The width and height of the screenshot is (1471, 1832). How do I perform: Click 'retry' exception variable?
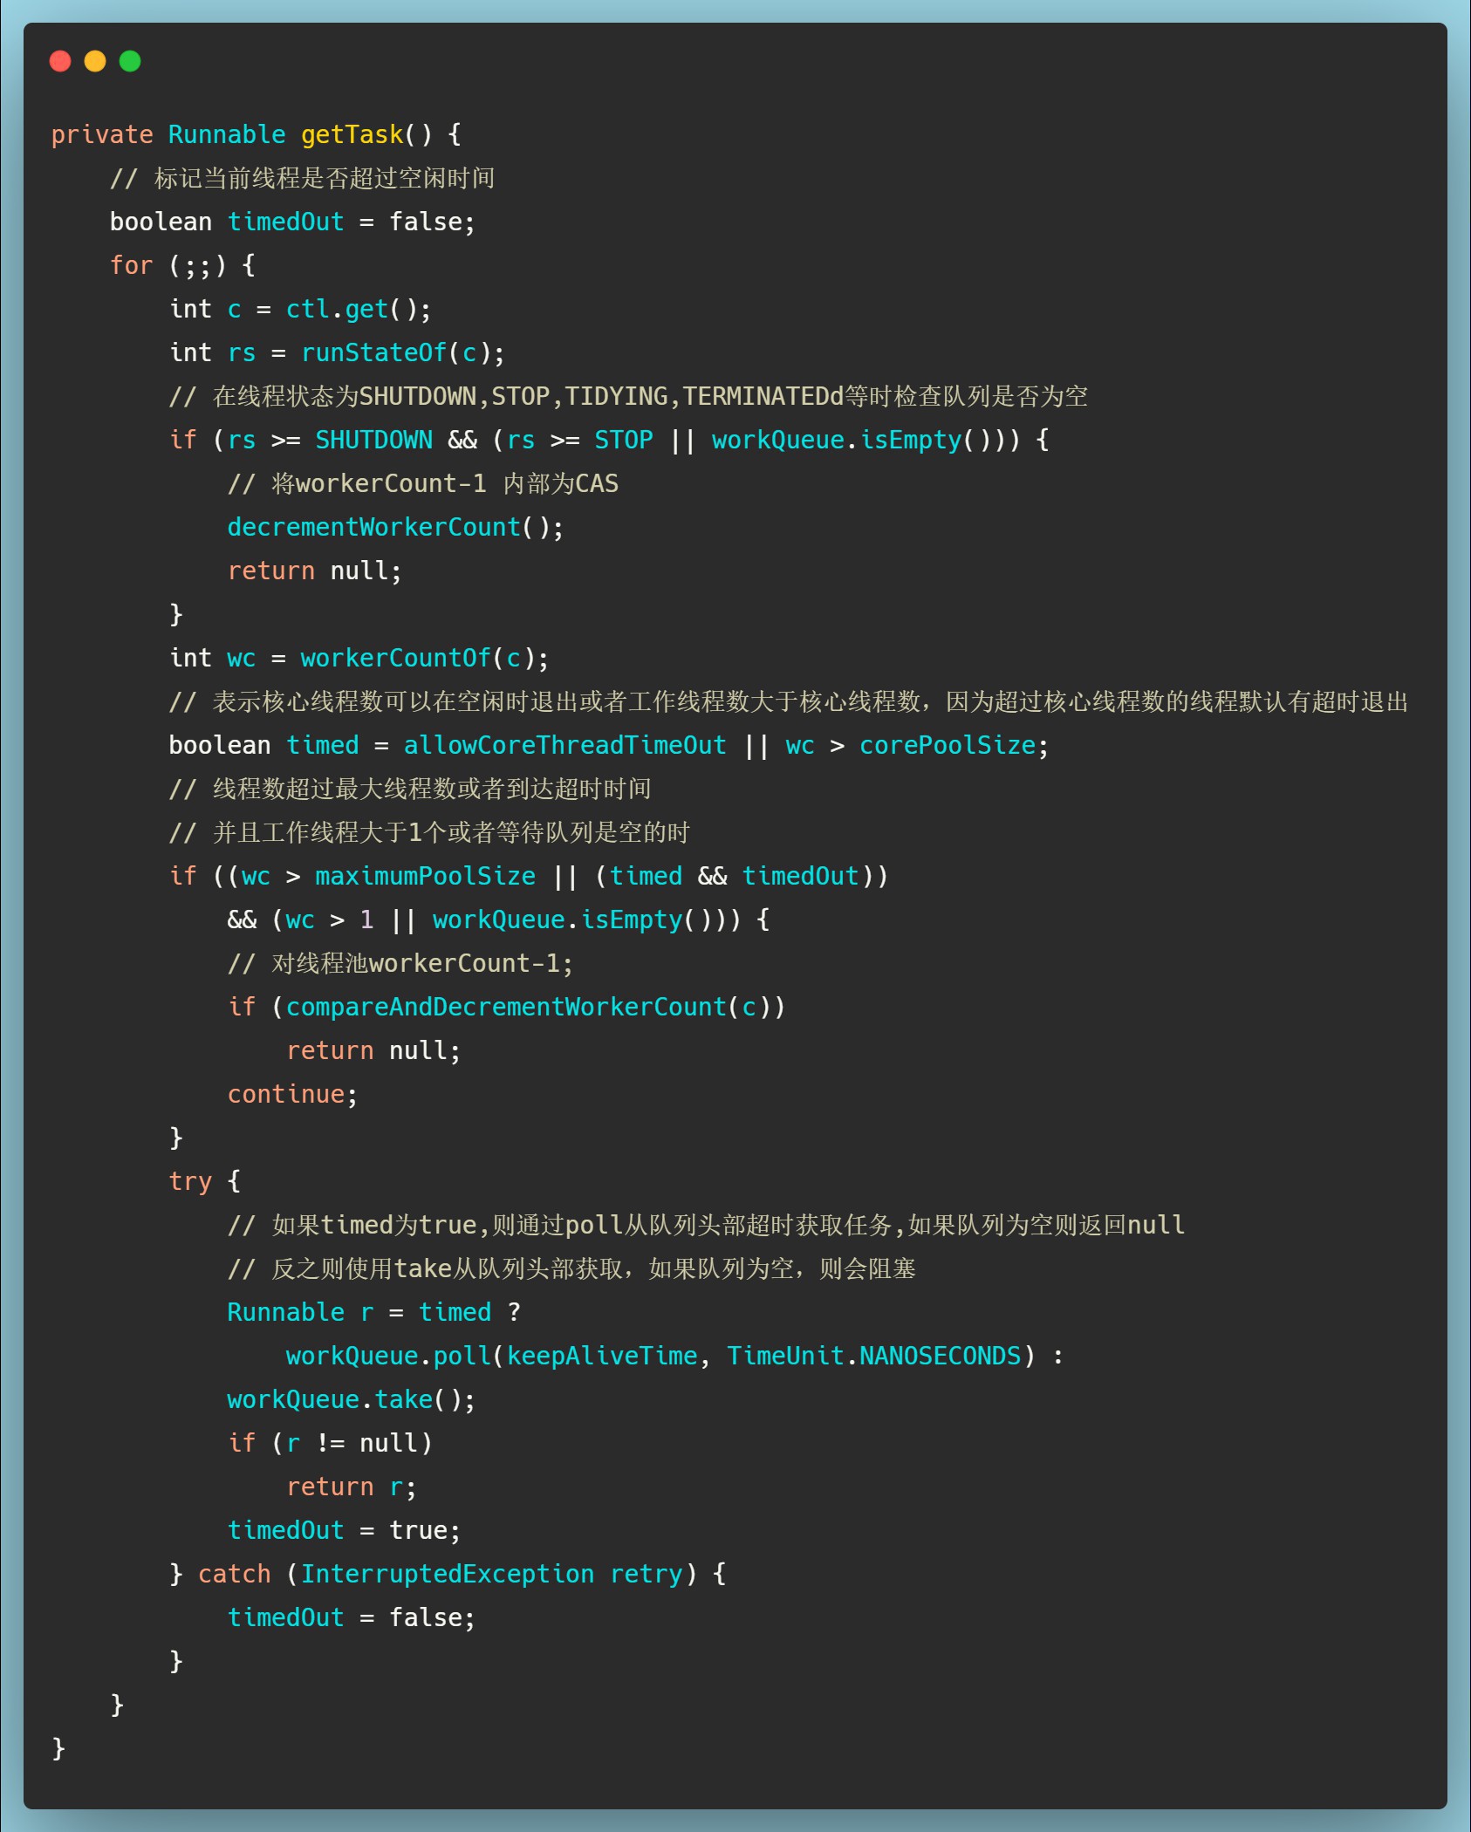[x=646, y=1574]
